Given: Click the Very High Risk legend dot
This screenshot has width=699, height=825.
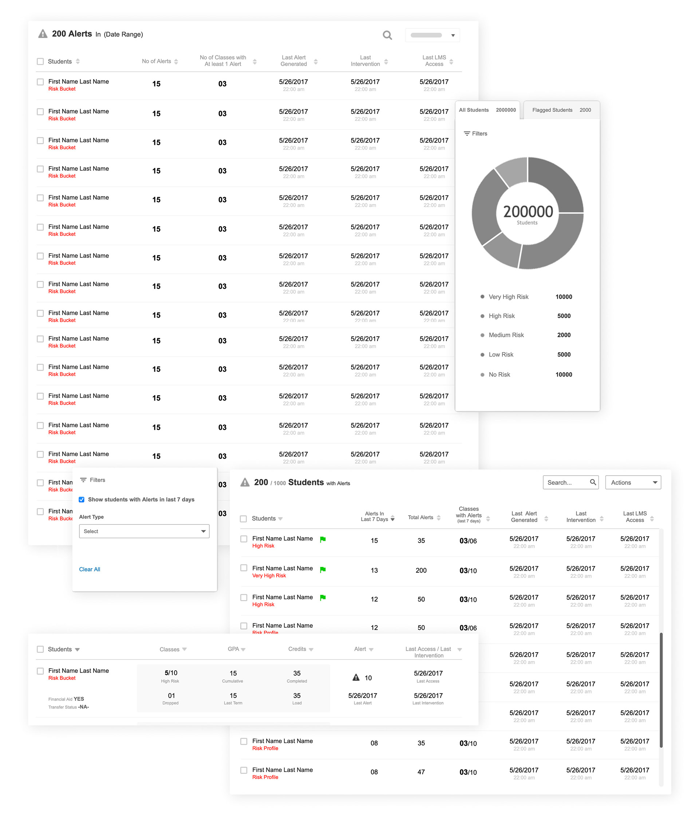Looking at the screenshot, I should 482,297.
